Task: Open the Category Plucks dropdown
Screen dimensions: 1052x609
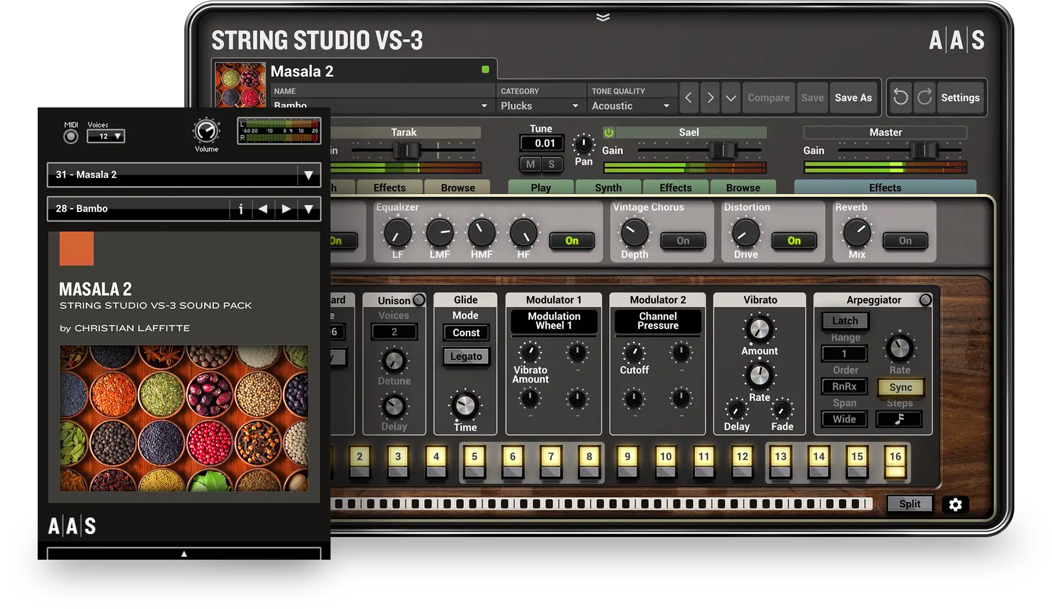Action: (x=539, y=106)
